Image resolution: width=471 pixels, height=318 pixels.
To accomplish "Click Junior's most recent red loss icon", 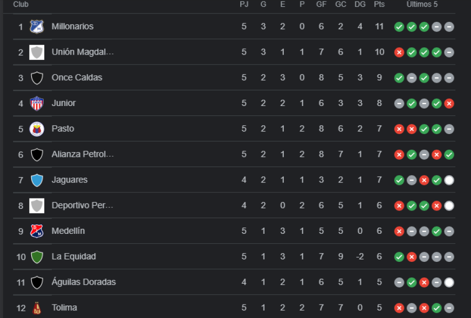I will (449, 103).
